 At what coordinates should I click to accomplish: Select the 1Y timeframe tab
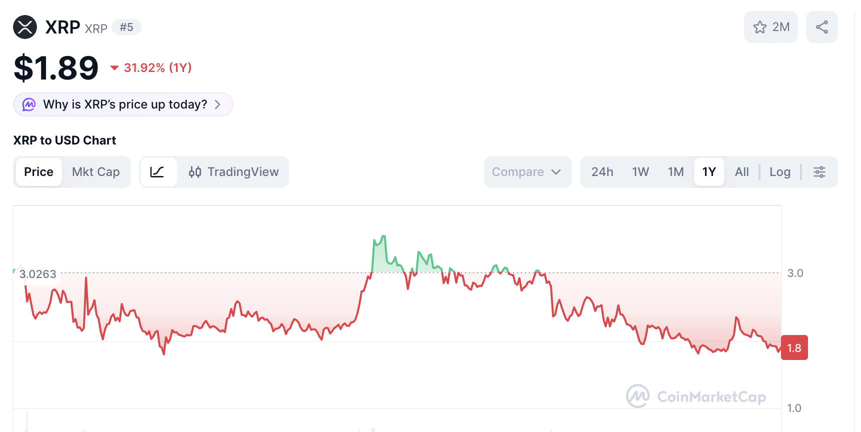tap(709, 171)
